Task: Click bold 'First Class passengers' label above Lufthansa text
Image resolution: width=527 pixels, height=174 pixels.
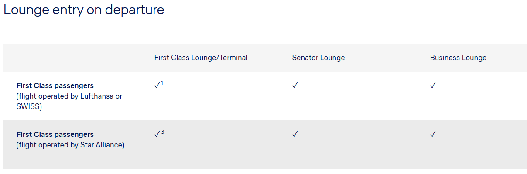Action: 55,85
